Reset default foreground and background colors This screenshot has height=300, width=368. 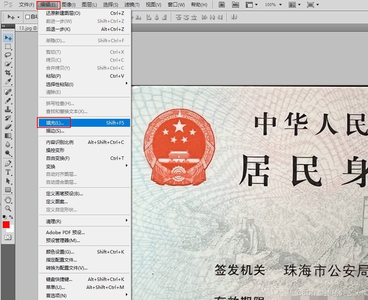point(5,217)
